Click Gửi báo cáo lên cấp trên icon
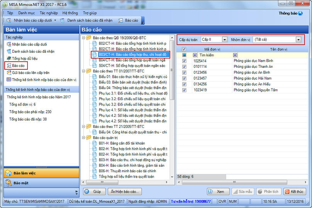 point(9,73)
